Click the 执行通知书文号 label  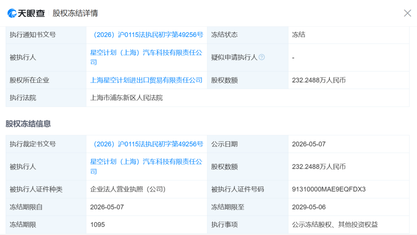[33, 35]
